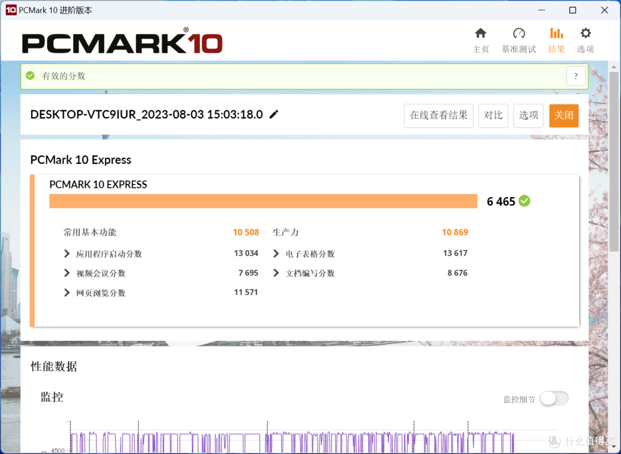Open the 基准测试 benchmark gauge icon
This screenshot has width=621, height=454.
(x=519, y=33)
